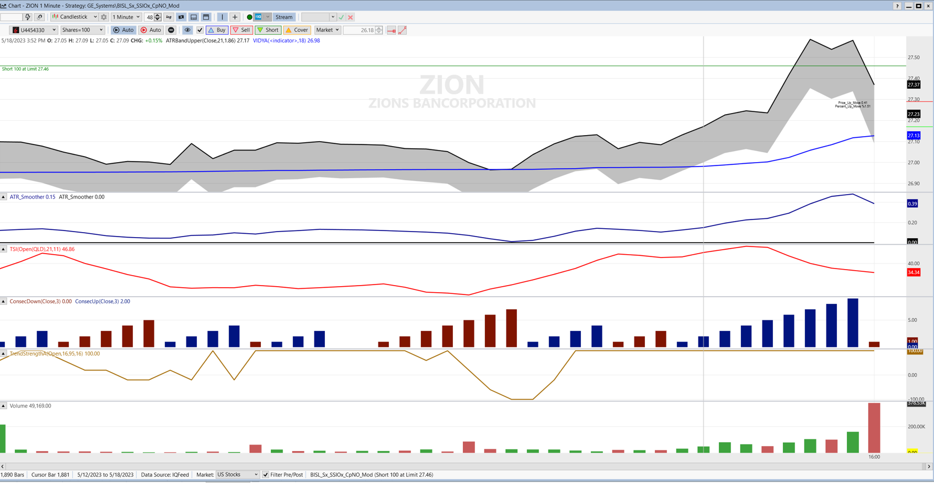Viewport: 934px width, 483px height.
Task: Click the Volume 49,169.00 label
Action: pyautogui.click(x=30, y=406)
